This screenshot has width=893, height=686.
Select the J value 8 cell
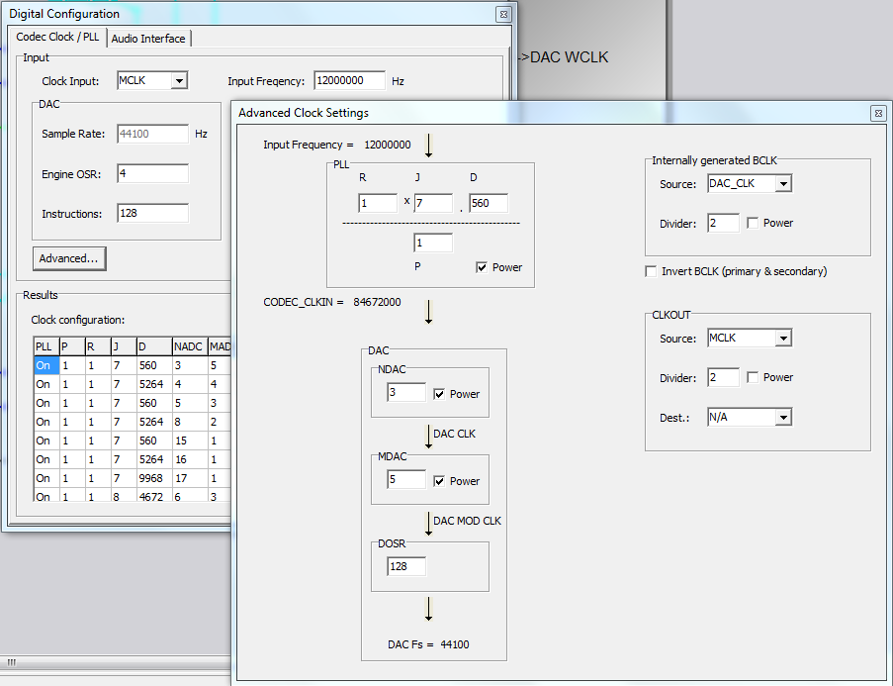coord(124,496)
